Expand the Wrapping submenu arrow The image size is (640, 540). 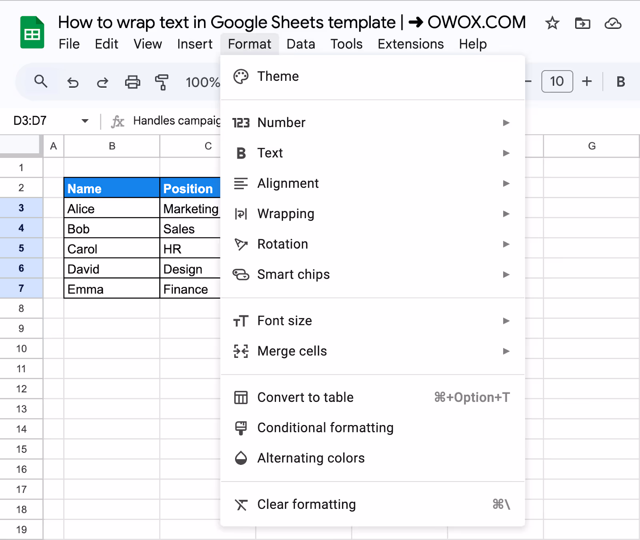tap(506, 214)
